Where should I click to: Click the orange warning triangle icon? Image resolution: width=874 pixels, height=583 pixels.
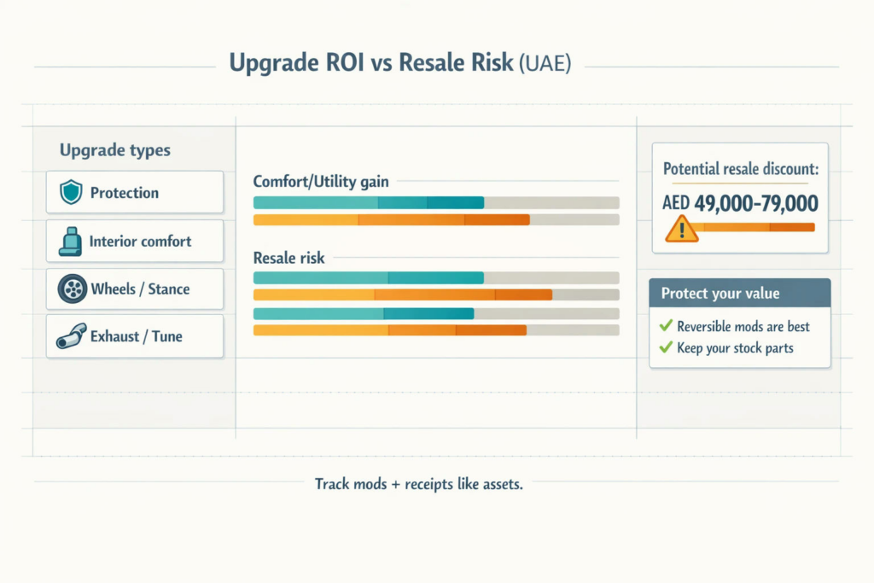(x=681, y=229)
